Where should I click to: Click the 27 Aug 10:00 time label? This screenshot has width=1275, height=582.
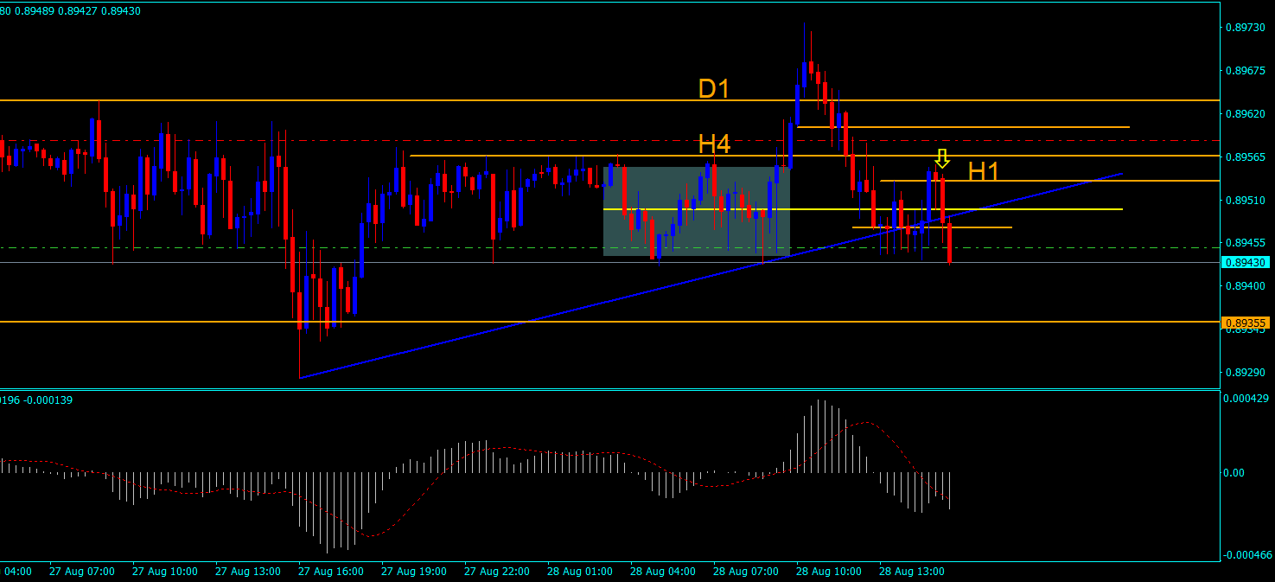(165, 572)
